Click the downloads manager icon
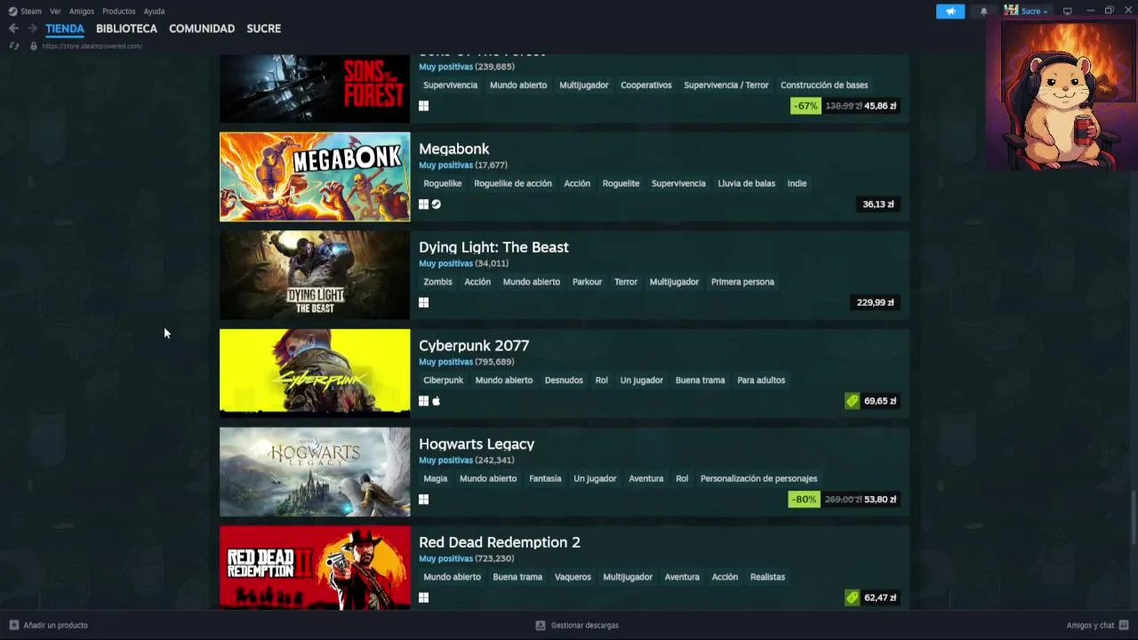The height and width of the screenshot is (640, 1138). coord(540,625)
